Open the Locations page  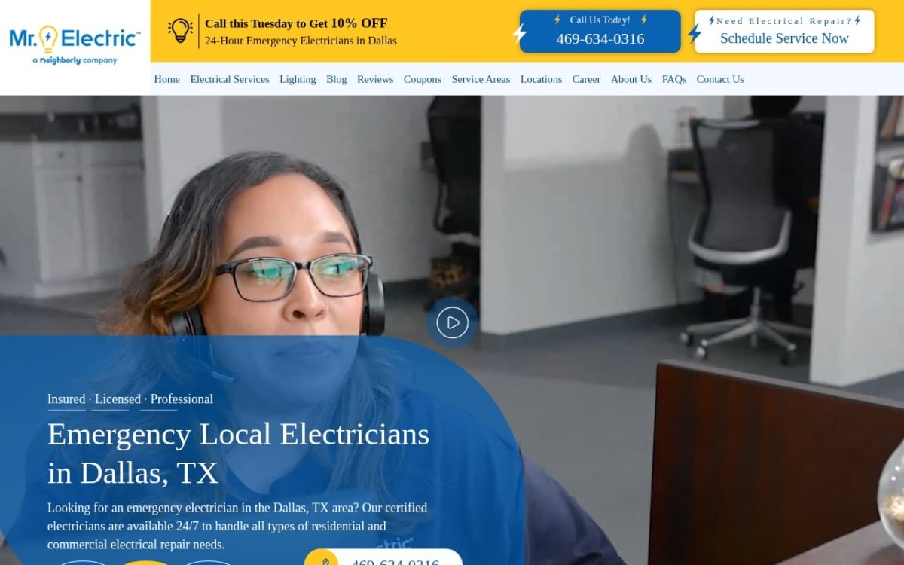click(x=541, y=79)
